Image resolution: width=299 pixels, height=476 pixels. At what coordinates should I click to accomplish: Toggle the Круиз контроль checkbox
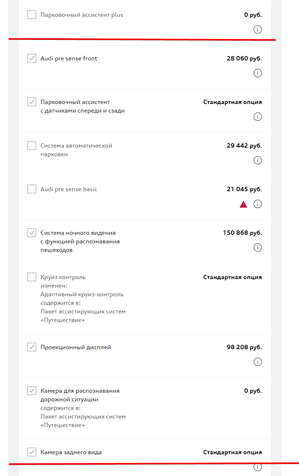(32, 277)
